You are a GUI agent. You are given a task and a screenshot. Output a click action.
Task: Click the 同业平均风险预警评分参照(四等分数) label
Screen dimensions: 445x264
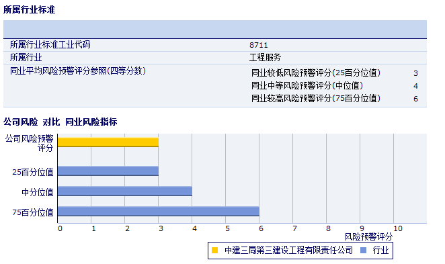pyautogui.click(x=78, y=71)
